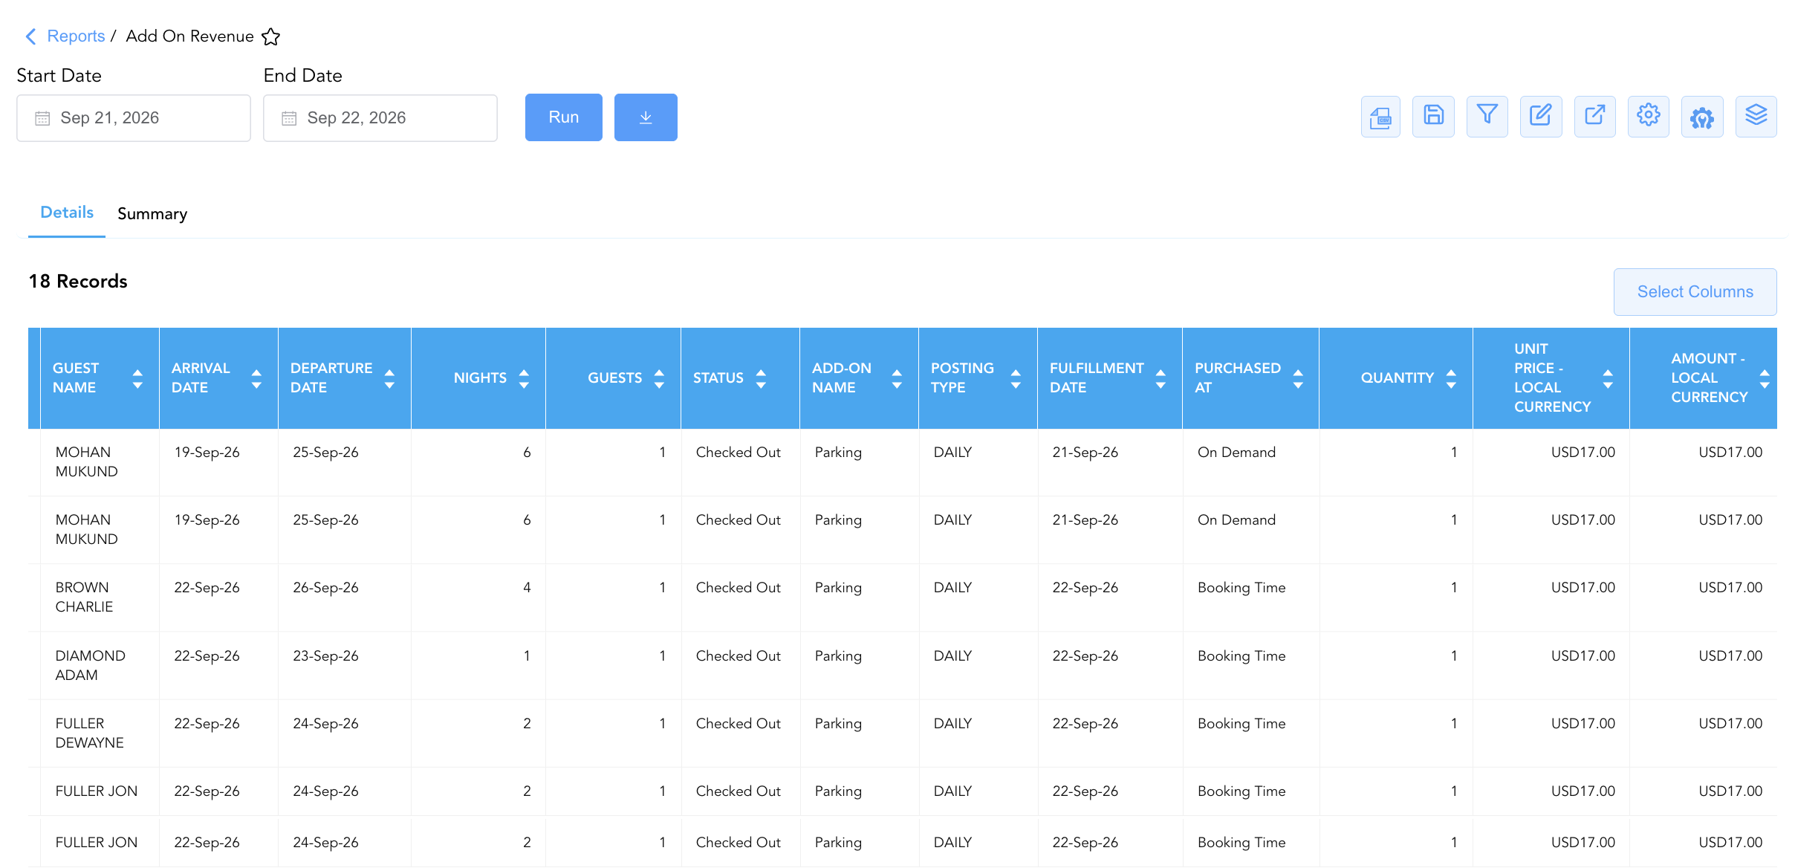
Task: Open the Select Columns button
Action: [x=1695, y=292]
